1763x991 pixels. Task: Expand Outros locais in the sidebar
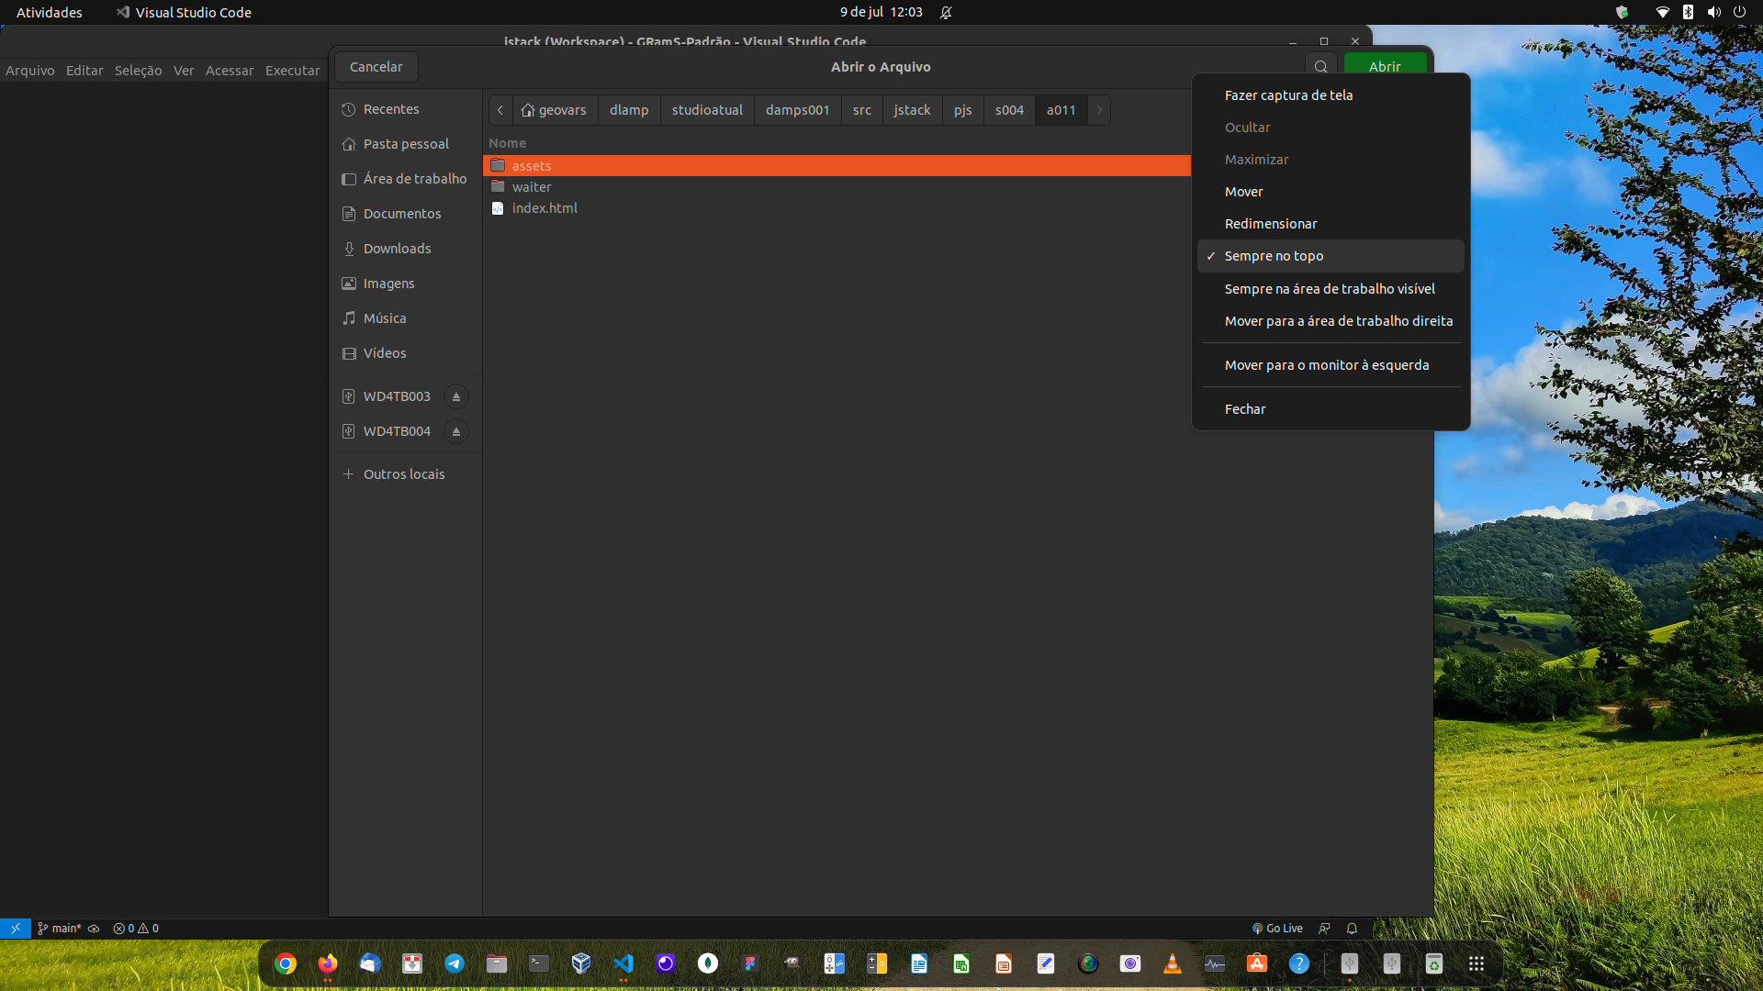(x=403, y=473)
